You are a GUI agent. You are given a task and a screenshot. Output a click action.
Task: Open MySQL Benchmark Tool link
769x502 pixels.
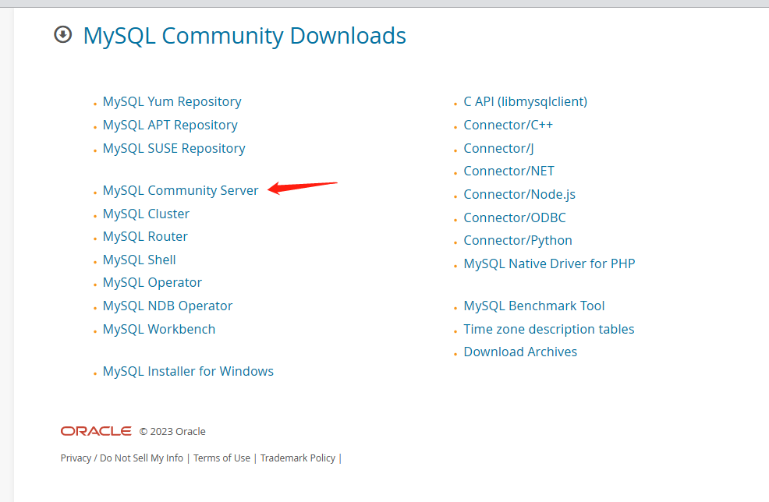[534, 306]
